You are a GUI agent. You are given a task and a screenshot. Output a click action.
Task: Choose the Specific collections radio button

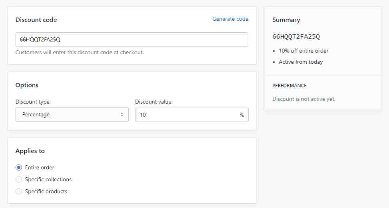coord(19,179)
